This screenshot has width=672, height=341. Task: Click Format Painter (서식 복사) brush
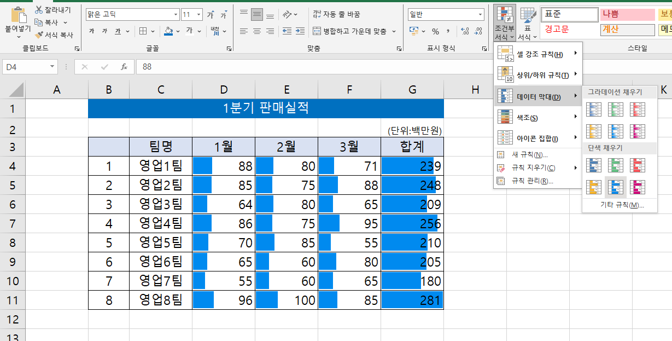(54, 34)
